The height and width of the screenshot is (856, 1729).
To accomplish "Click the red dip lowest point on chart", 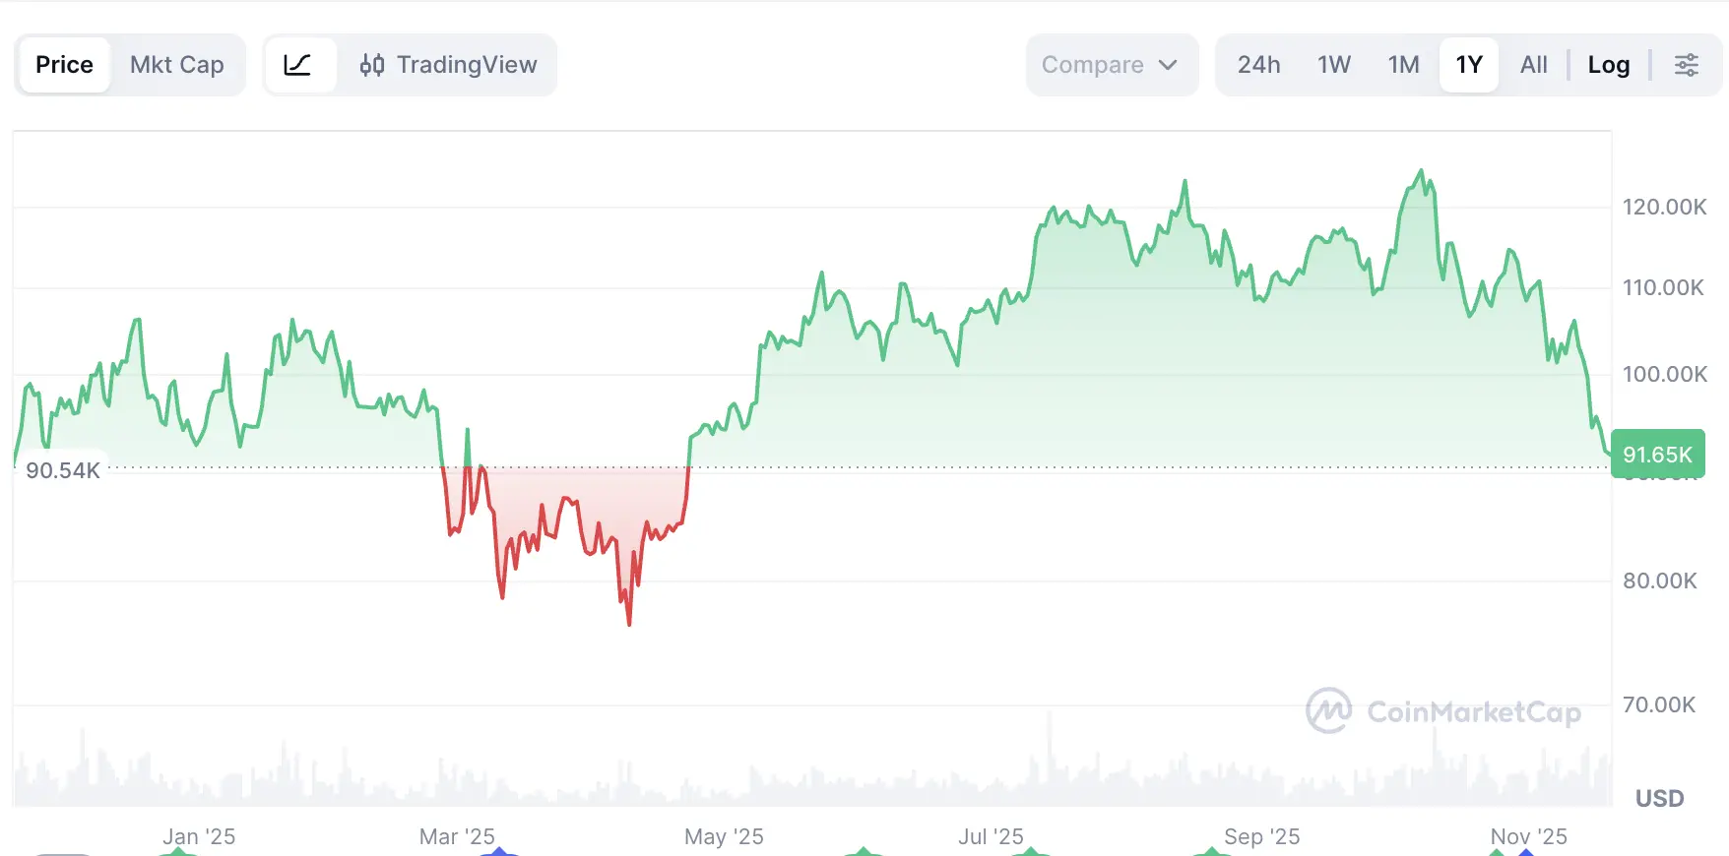I will [629, 623].
